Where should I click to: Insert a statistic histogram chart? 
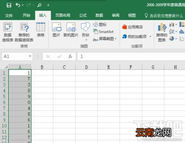[x=182, y=31]
